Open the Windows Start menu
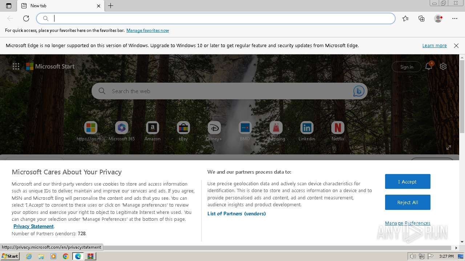Screen dimensions: 465x261 10,256
